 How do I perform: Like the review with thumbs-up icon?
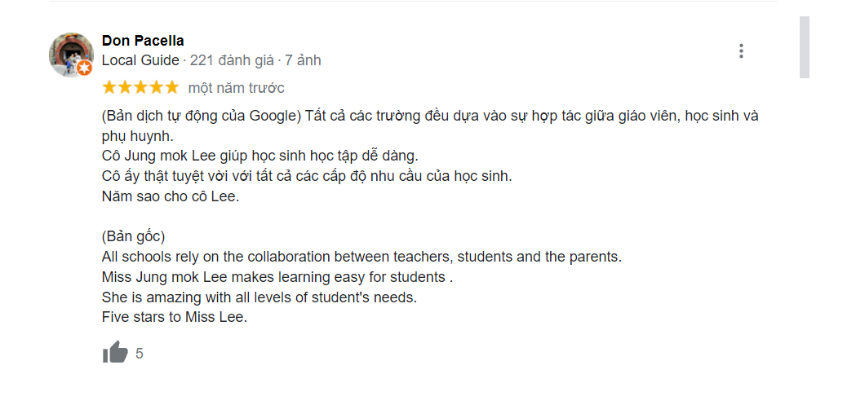pos(115,353)
